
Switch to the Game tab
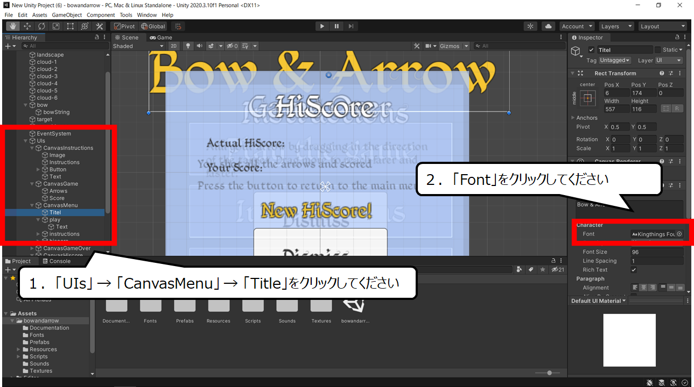coord(161,38)
